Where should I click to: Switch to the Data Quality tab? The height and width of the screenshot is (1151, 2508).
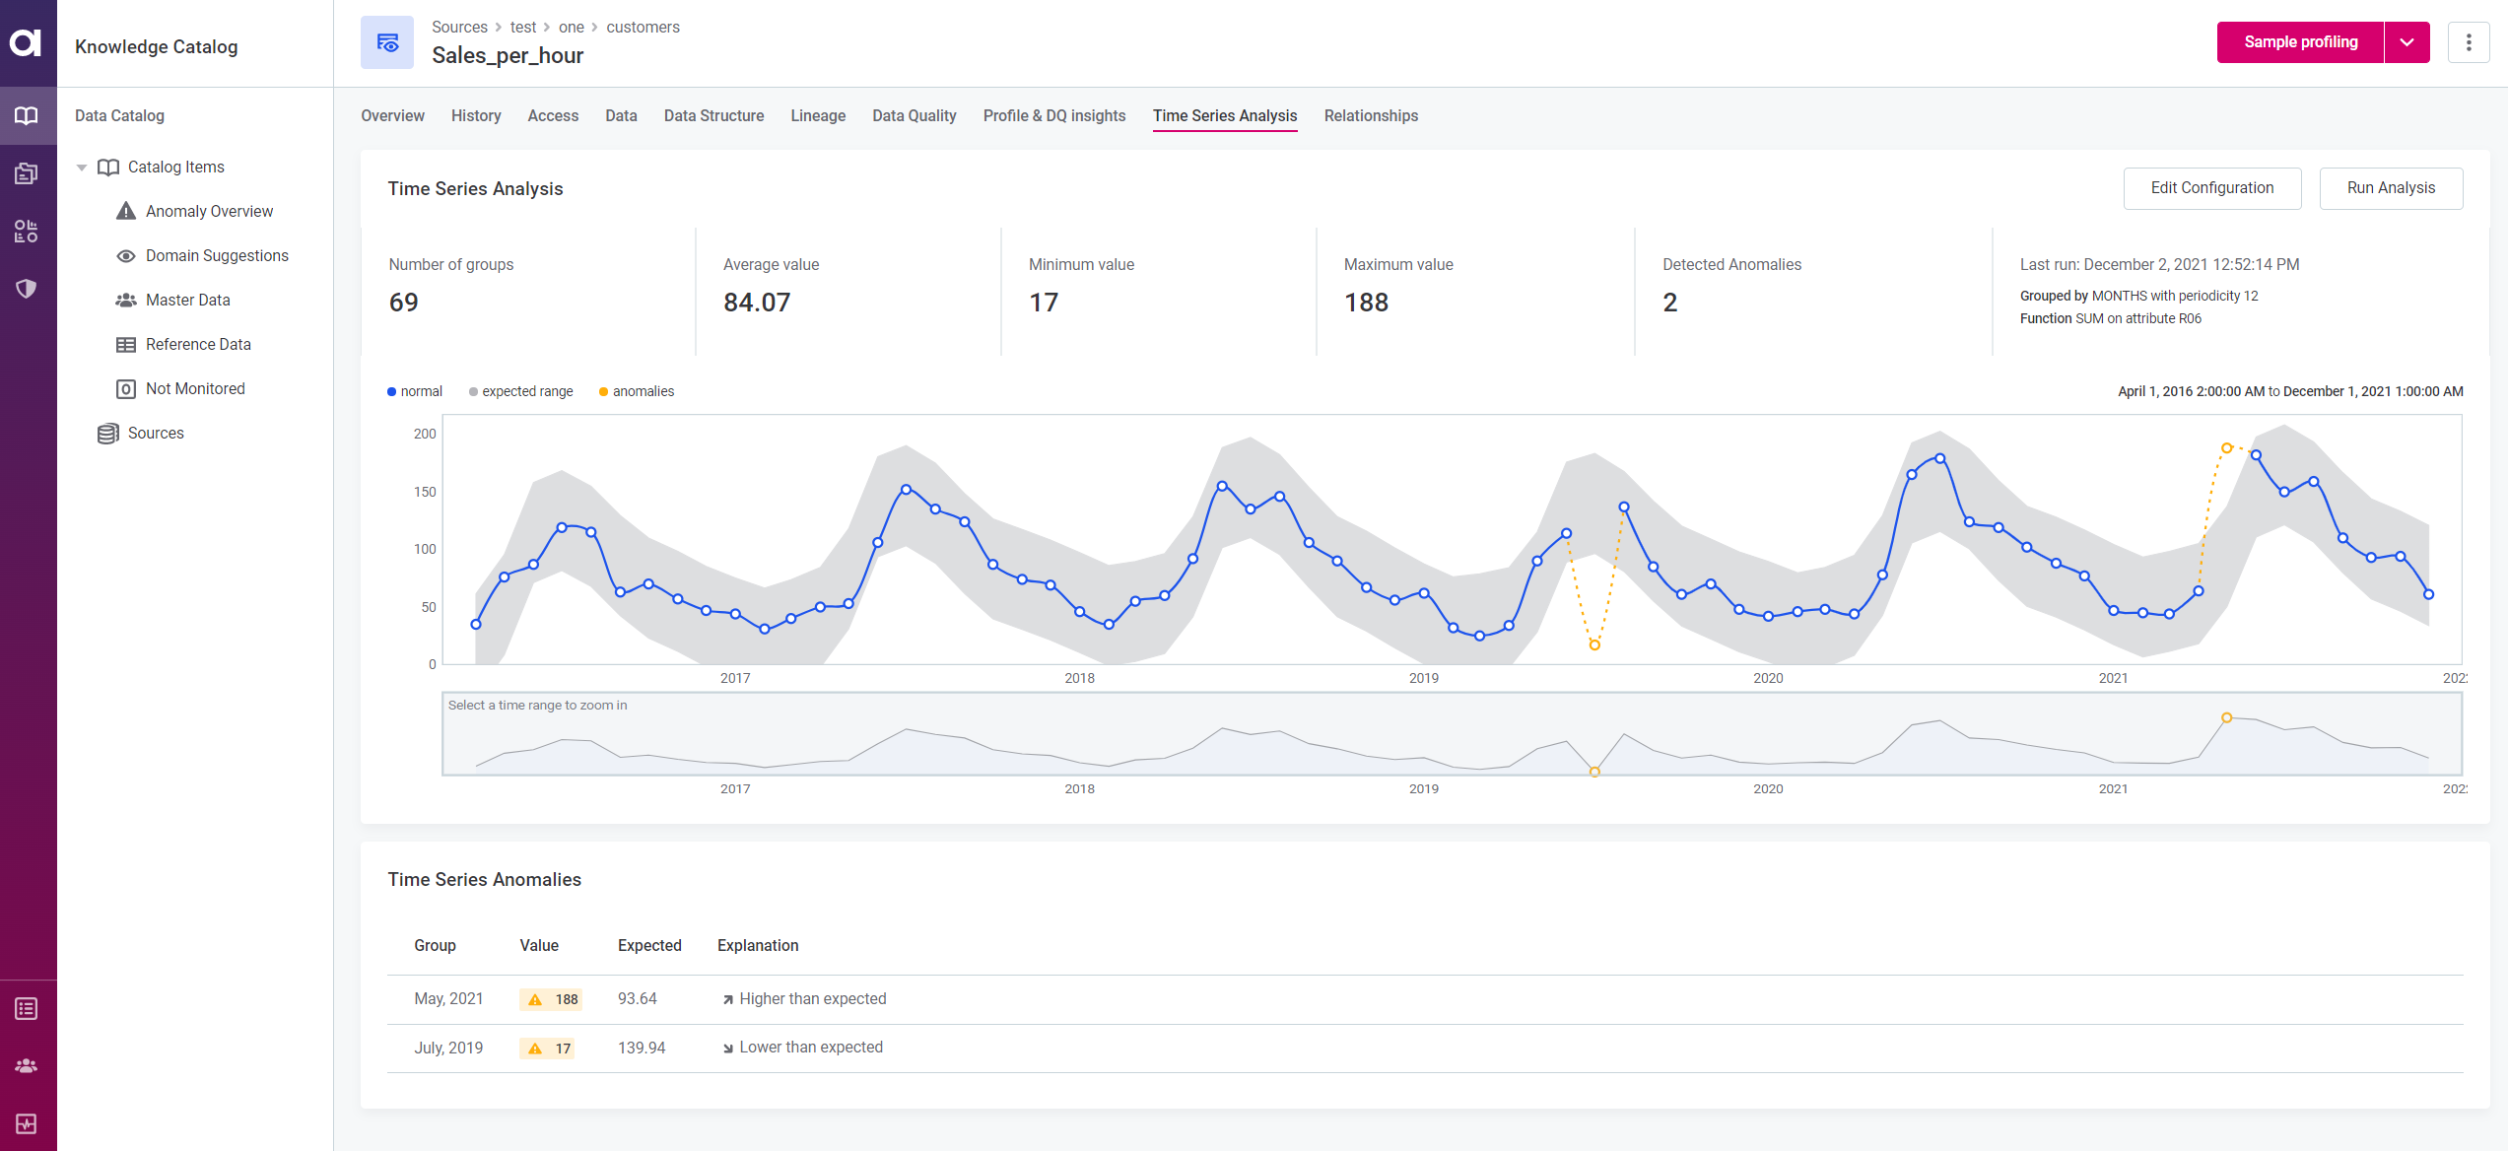tap(914, 115)
